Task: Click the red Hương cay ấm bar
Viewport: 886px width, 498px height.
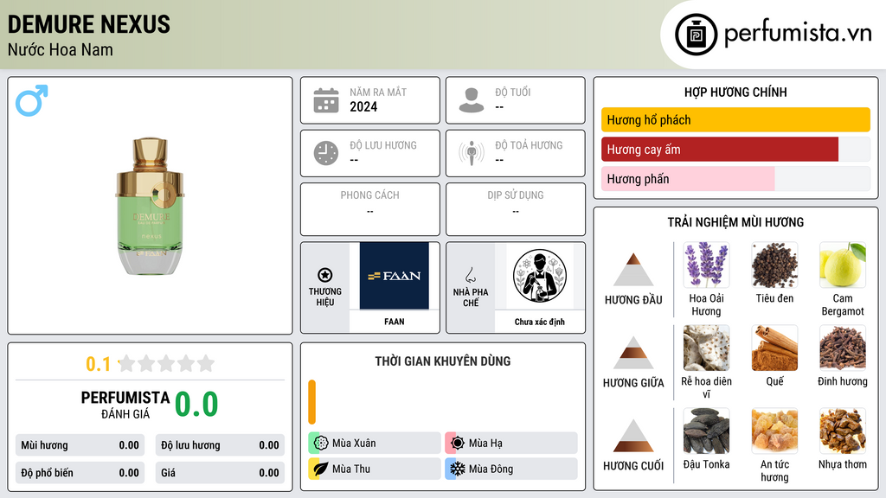Action: pyautogui.click(x=720, y=150)
